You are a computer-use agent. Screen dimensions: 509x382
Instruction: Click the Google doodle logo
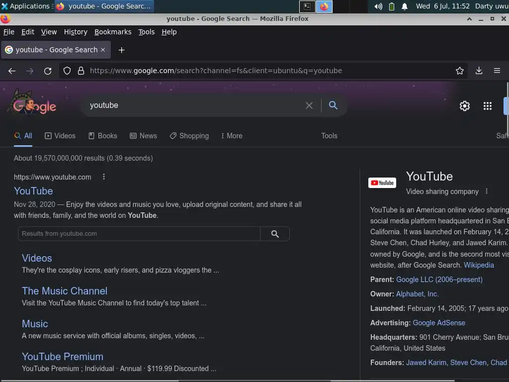32,103
